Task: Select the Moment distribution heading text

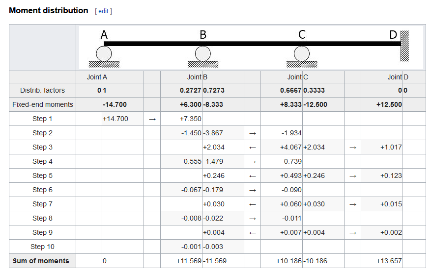Action: [49, 11]
